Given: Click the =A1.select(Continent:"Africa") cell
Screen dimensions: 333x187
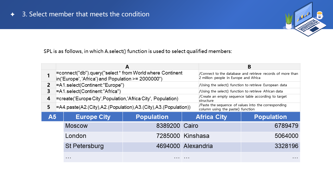Looking at the screenshot, I should [127, 91].
